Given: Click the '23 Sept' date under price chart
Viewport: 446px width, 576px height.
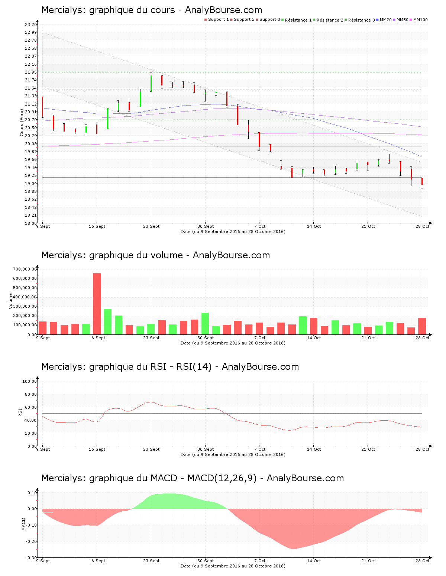Looking at the screenshot, I should (151, 226).
